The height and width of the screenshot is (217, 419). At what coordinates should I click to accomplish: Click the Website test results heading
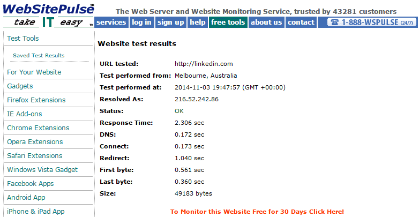click(137, 43)
